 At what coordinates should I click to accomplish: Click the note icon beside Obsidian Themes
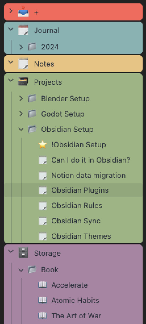point(43,236)
